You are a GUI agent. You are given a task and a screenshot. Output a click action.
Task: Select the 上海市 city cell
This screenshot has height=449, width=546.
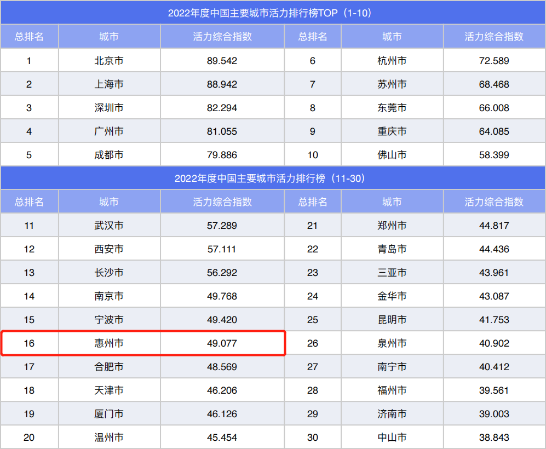pos(109,84)
